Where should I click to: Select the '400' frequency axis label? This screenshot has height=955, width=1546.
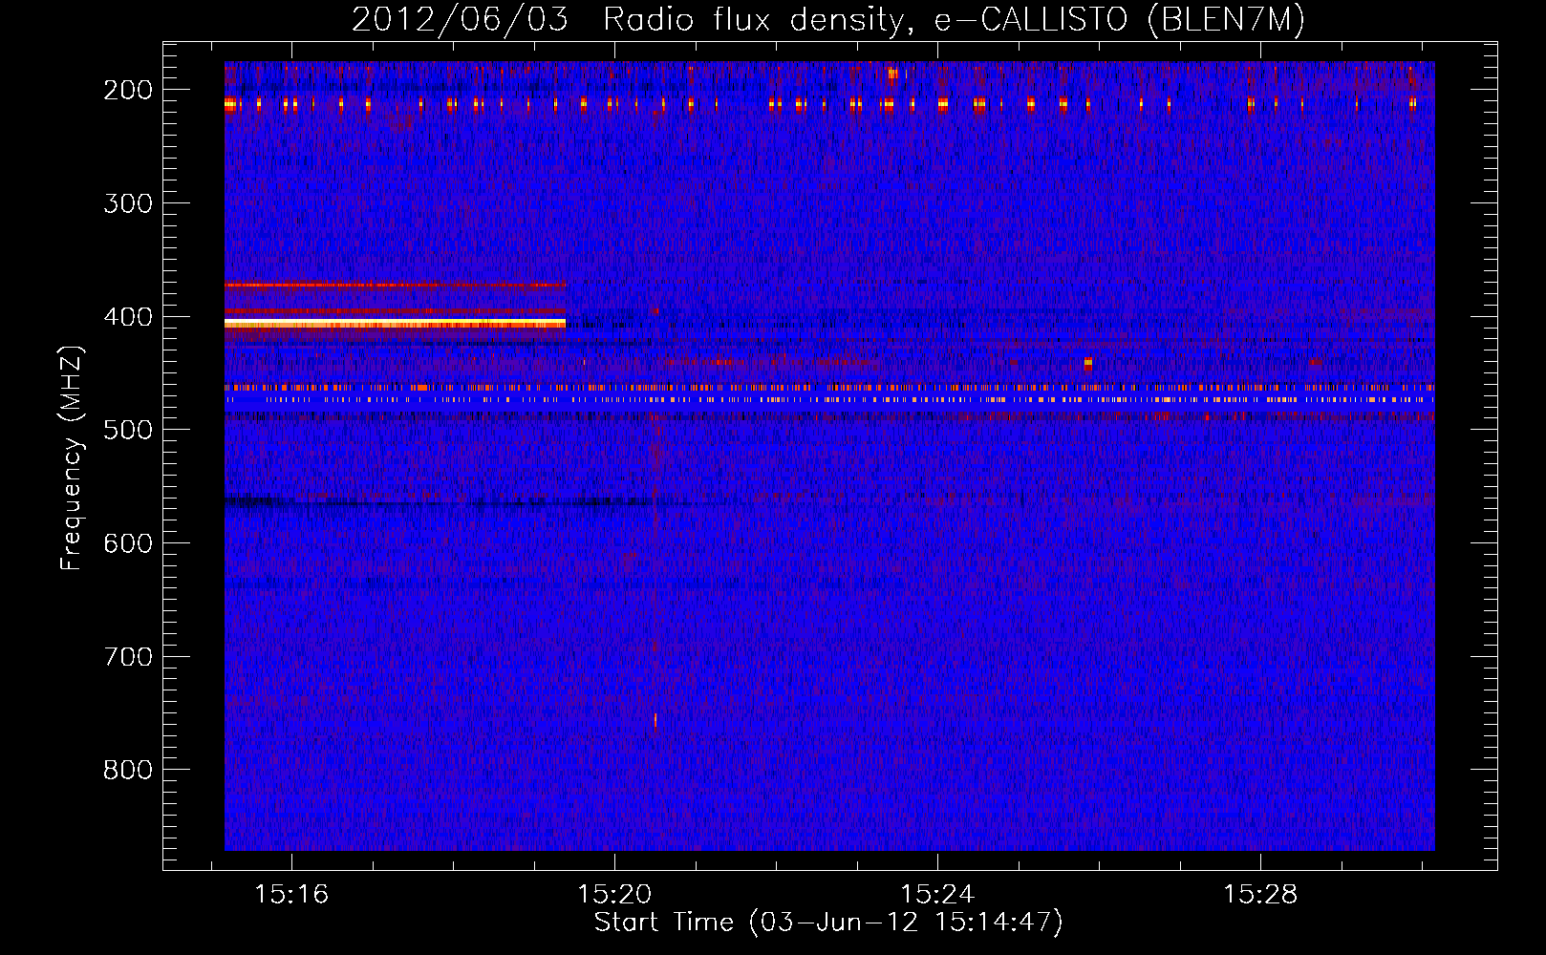(x=128, y=318)
